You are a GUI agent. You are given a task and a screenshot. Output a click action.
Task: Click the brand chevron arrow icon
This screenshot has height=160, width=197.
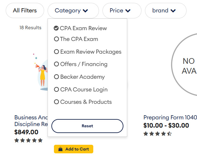pyautogui.click(x=173, y=11)
